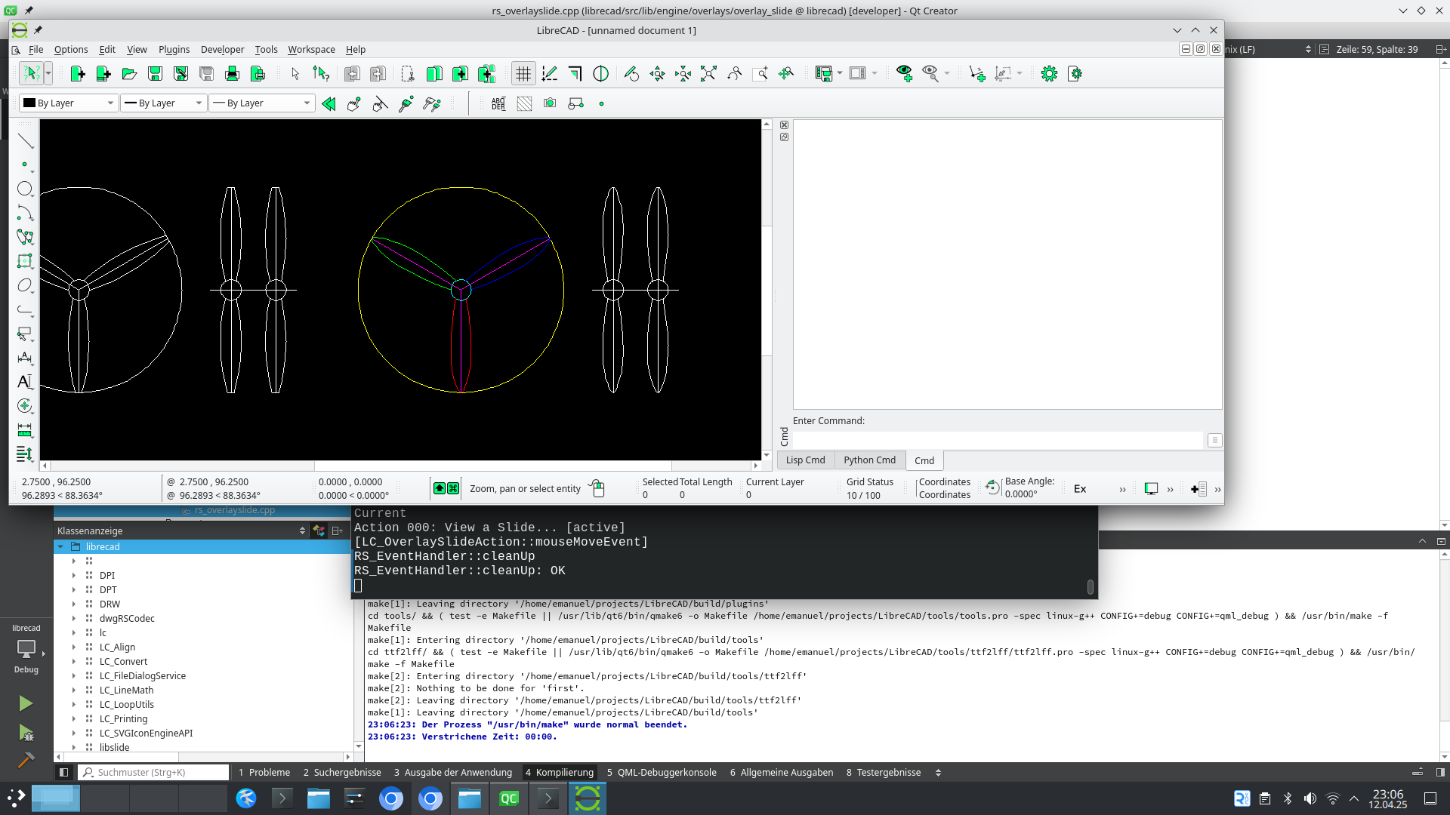Open an existing drawing file icon
This screenshot has width=1450, height=815.
(129, 73)
